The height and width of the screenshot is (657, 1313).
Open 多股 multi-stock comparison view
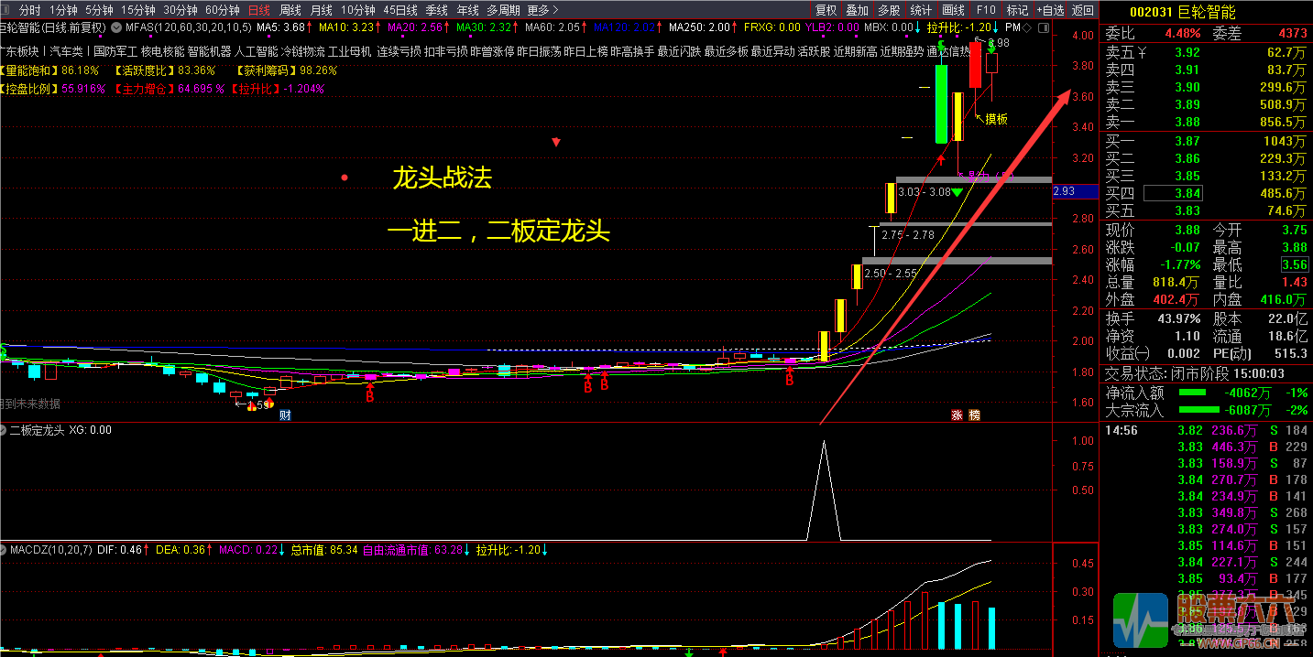[x=889, y=9]
